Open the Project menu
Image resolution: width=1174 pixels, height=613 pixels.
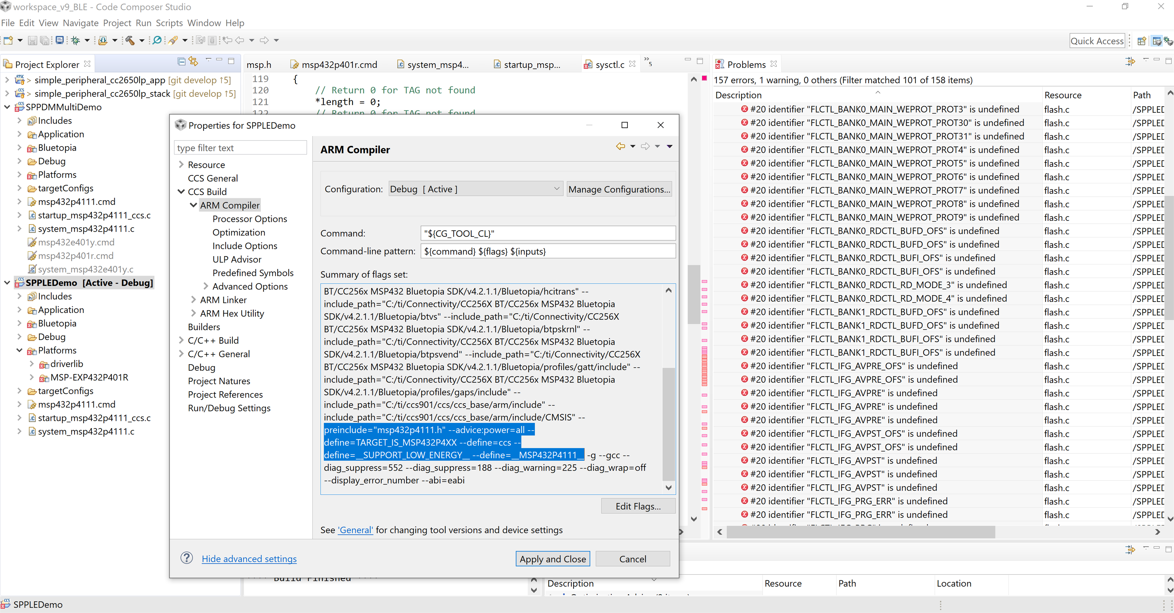pos(117,23)
